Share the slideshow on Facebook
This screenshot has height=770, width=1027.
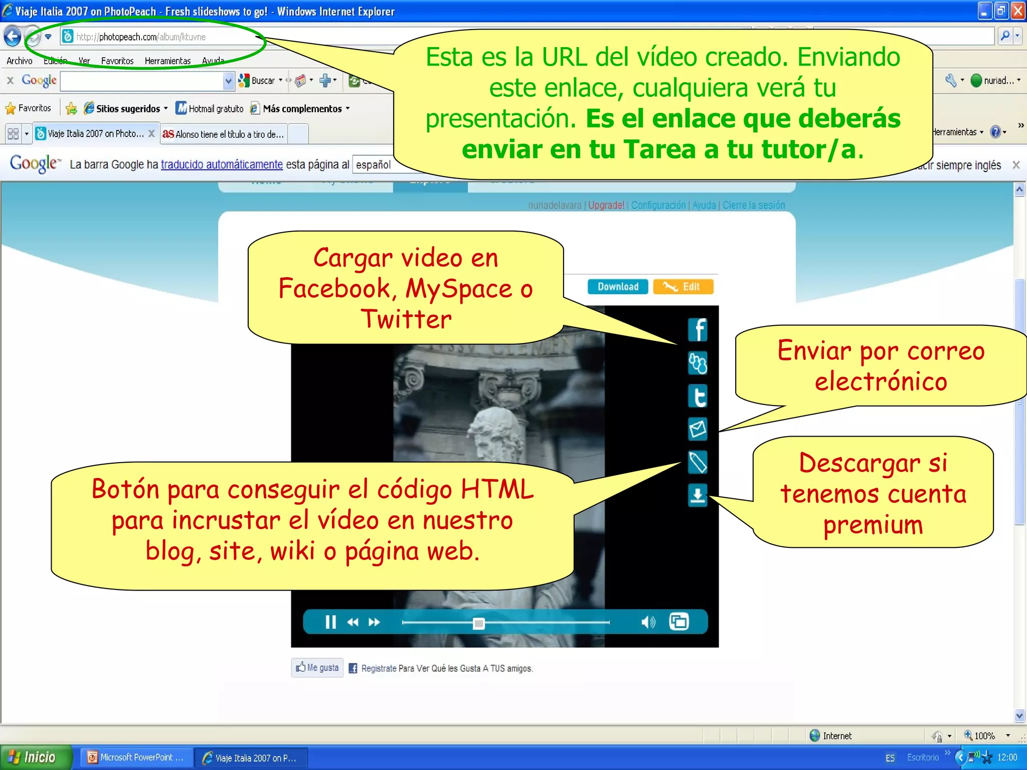coord(698,330)
